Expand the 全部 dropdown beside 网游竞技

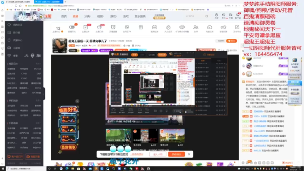point(38,63)
